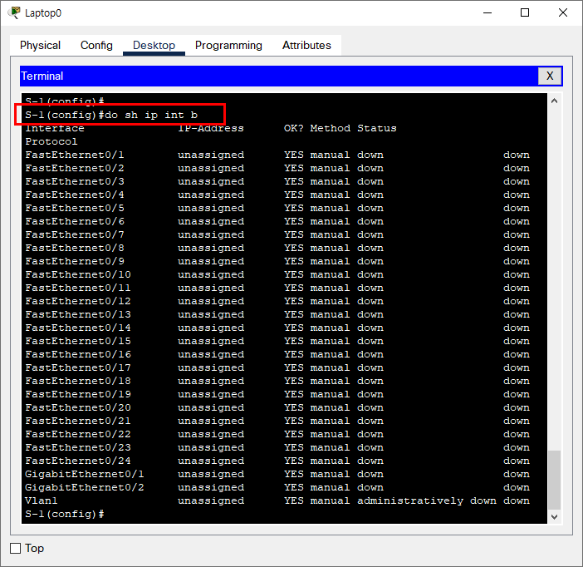Screen dimensions: 583x567
Task: Close the Laptop0 window
Action: pyautogui.click(x=562, y=12)
